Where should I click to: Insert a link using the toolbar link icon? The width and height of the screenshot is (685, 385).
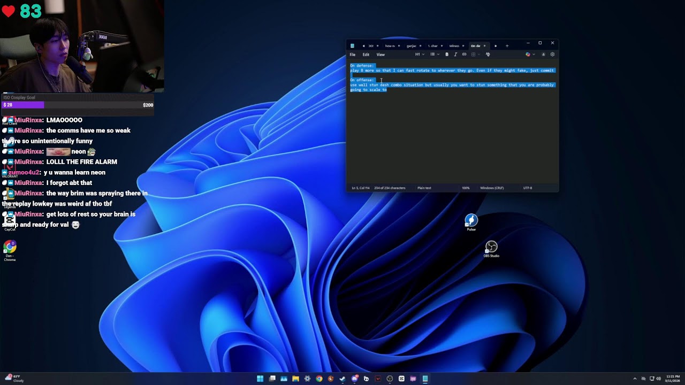point(464,55)
